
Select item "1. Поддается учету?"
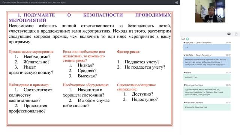(138, 62)
